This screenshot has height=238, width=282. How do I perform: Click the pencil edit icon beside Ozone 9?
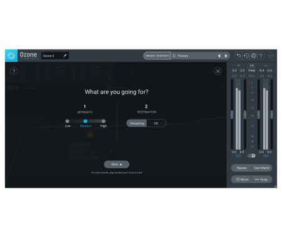(x=65, y=56)
